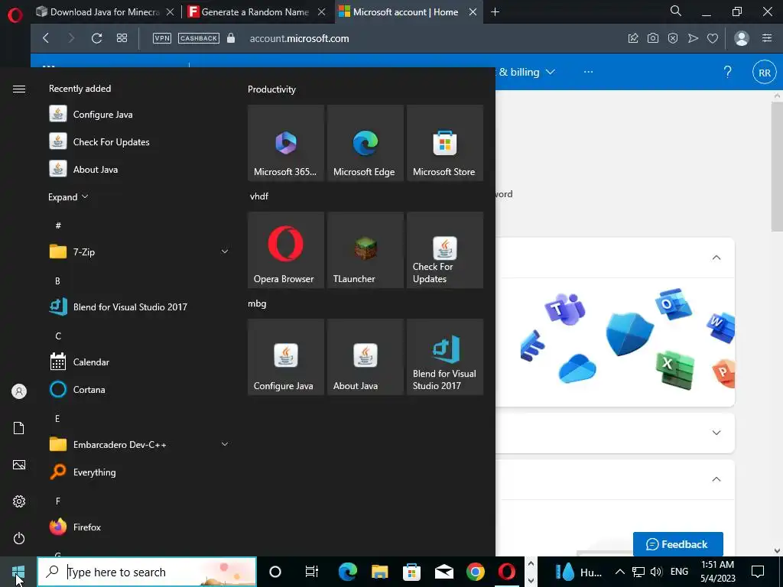This screenshot has height=587, width=783.
Task: Open Documents from Start sidebar
Action: click(x=19, y=428)
